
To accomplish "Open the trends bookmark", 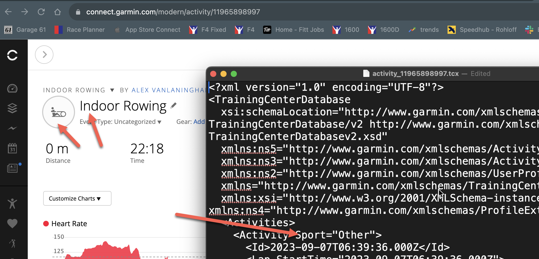I will [x=423, y=30].
